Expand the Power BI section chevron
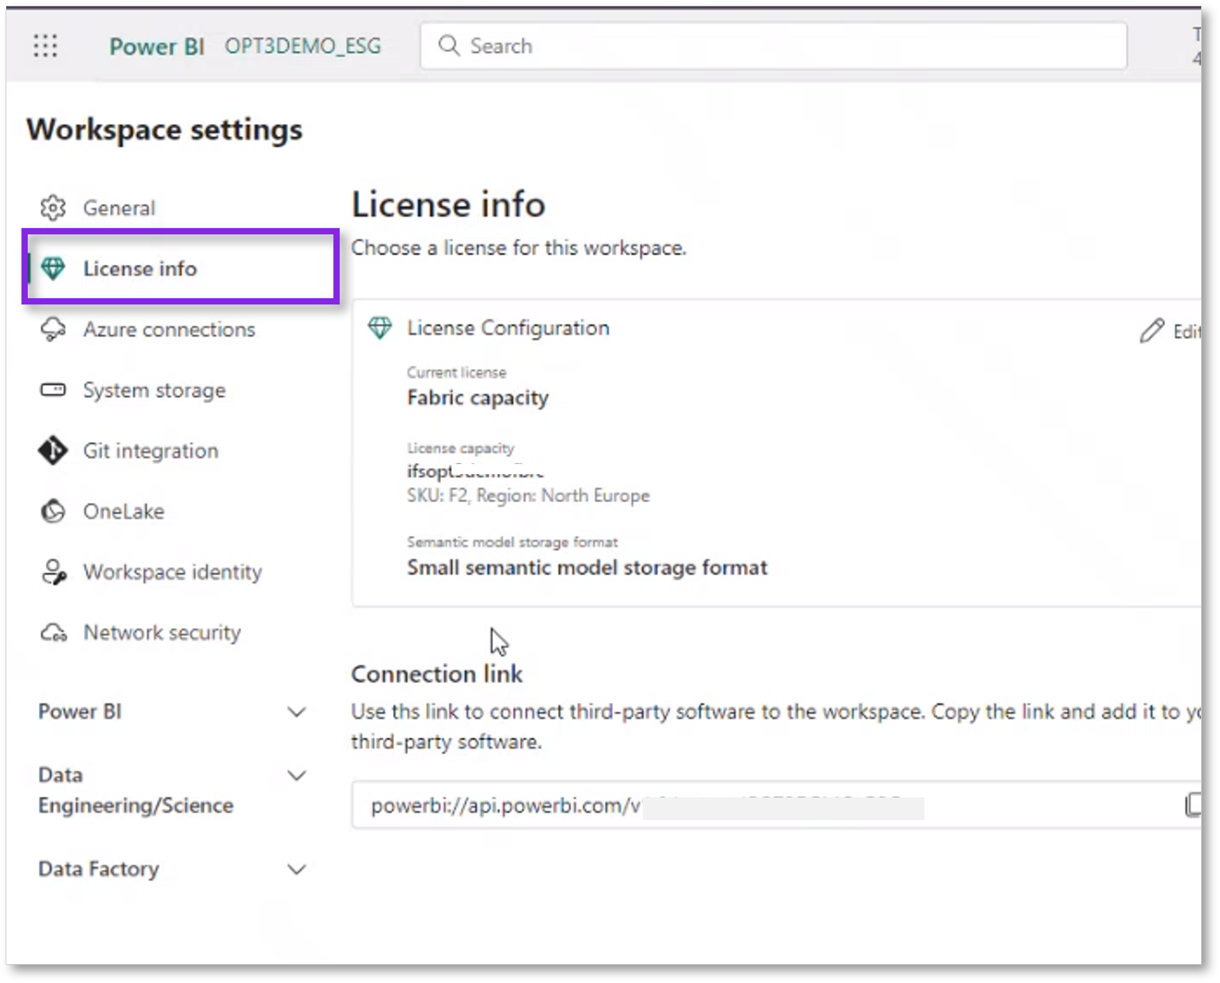 click(297, 712)
